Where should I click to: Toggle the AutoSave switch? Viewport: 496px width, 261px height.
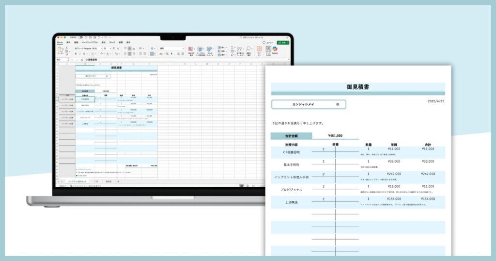(80, 37)
